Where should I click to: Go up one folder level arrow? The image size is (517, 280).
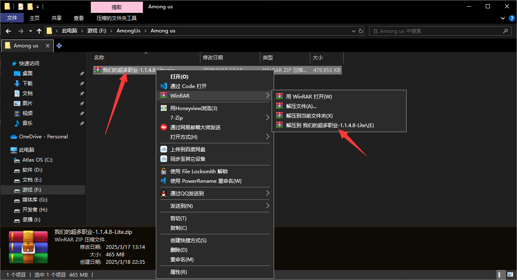(x=39, y=31)
